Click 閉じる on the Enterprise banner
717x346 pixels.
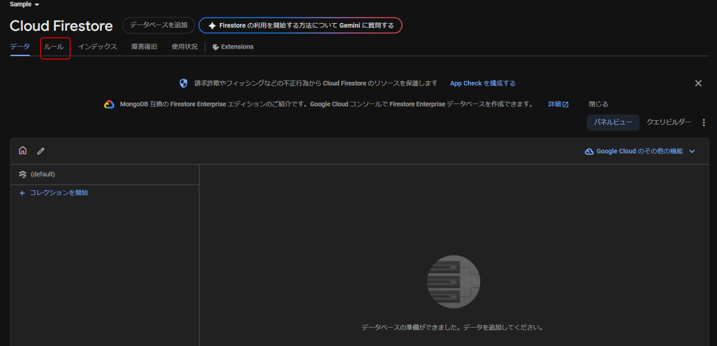click(x=598, y=104)
